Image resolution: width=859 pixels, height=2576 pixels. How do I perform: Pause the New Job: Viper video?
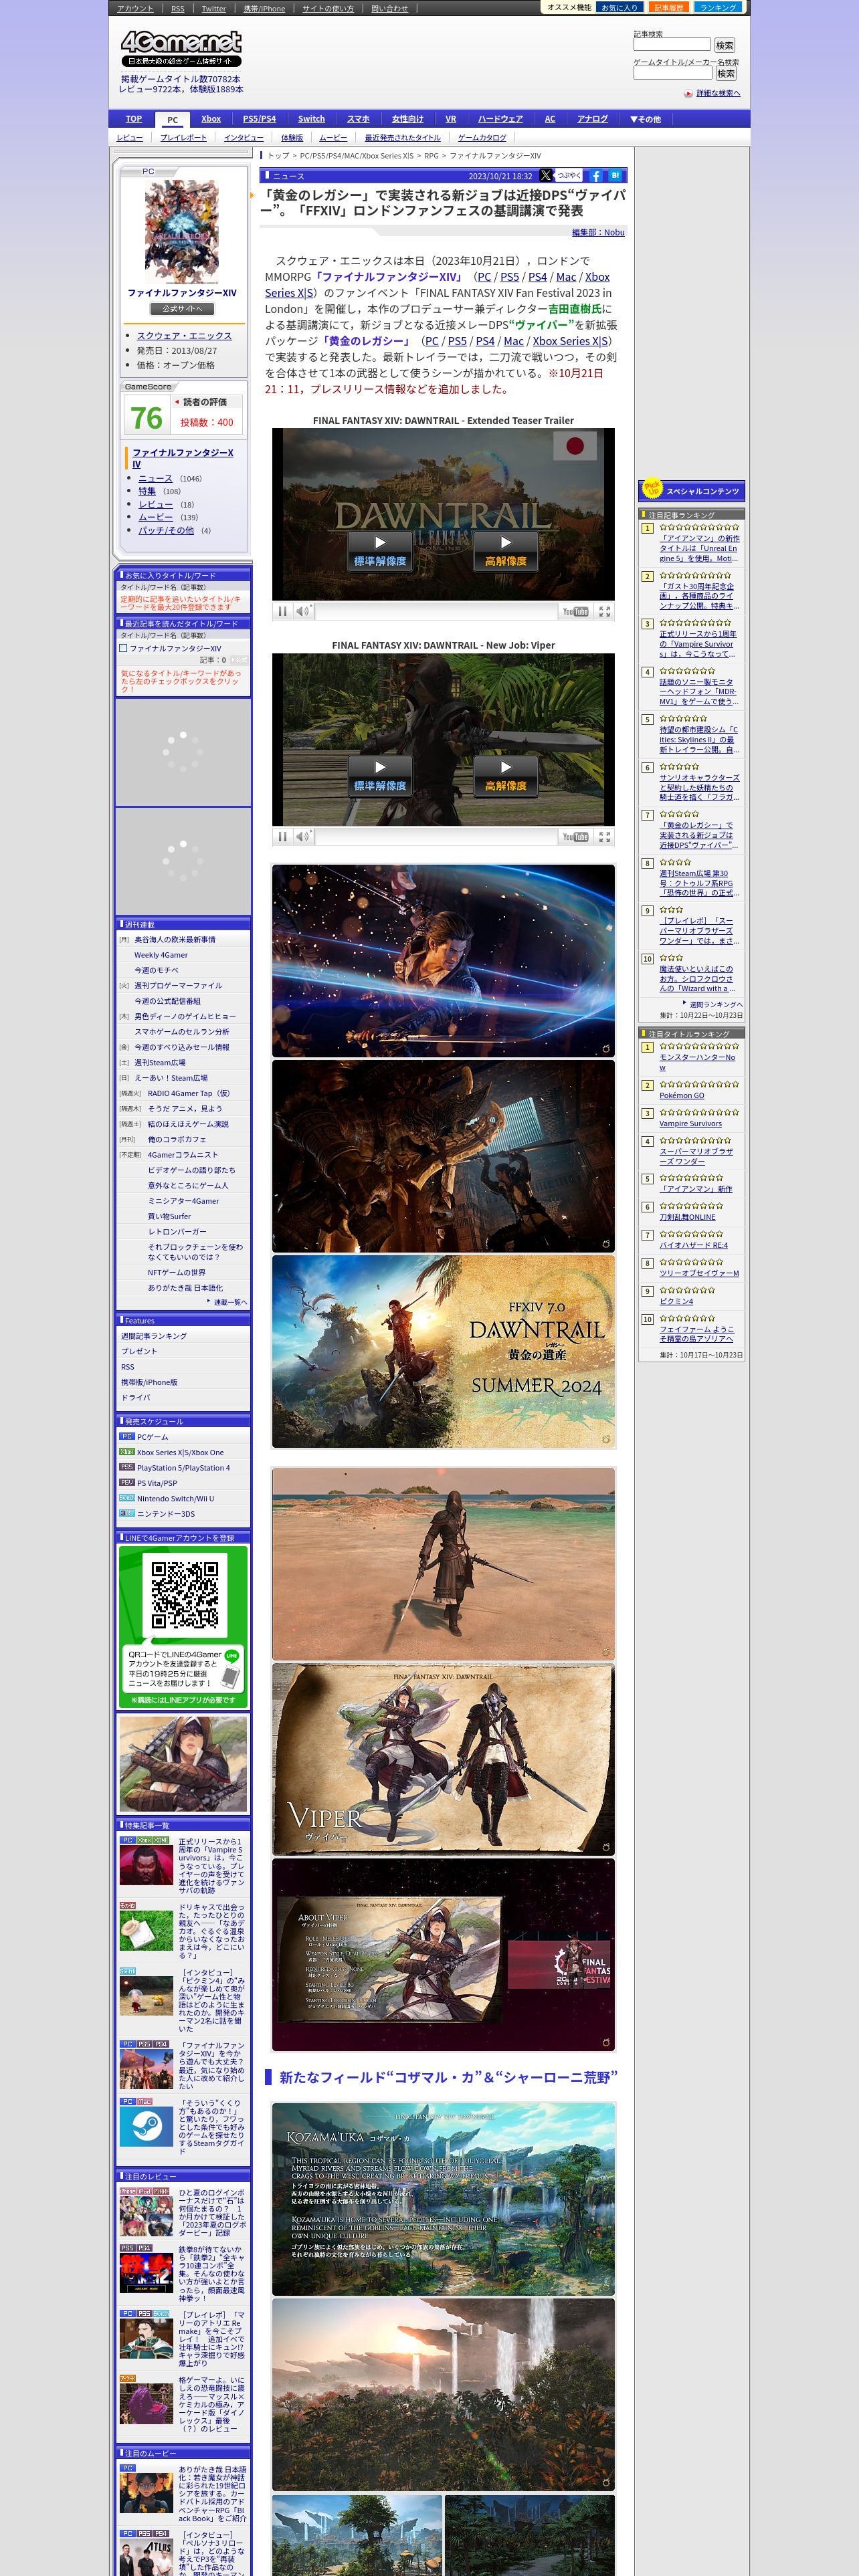click(x=282, y=836)
